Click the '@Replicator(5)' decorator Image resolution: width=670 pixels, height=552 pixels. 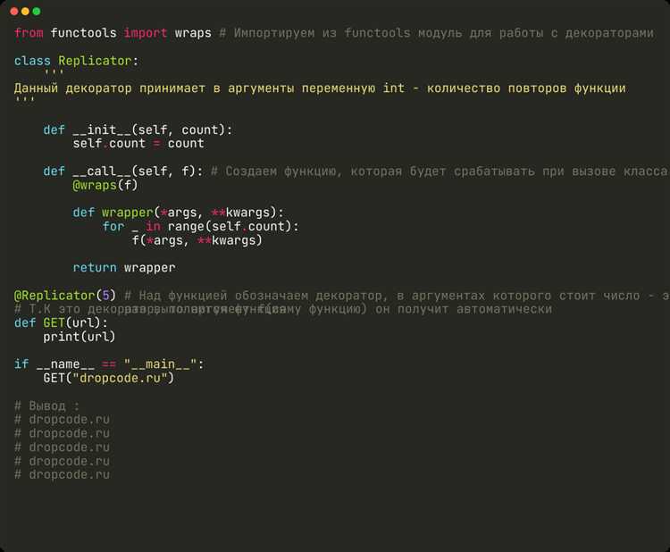coord(65,296)
